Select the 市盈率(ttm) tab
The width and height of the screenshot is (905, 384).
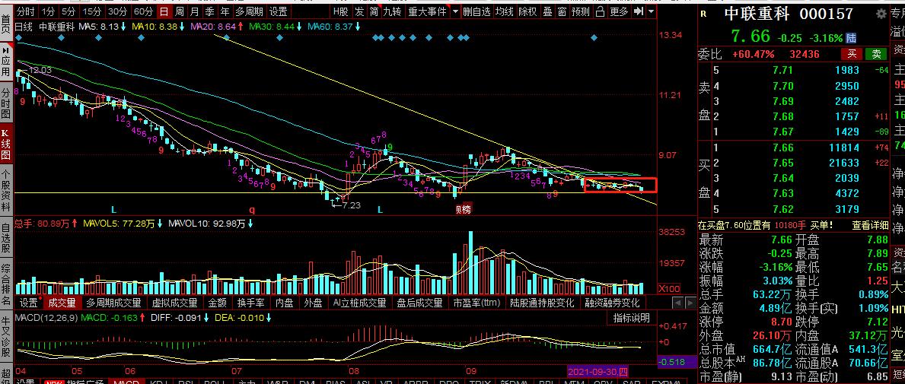[x=476, y=302]
